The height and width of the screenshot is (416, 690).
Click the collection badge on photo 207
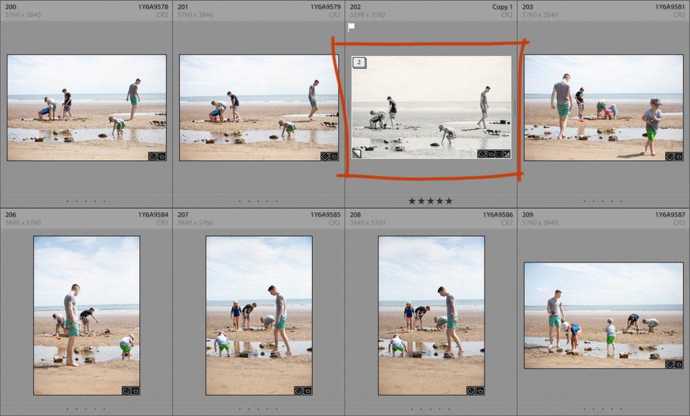coord(307,390)
